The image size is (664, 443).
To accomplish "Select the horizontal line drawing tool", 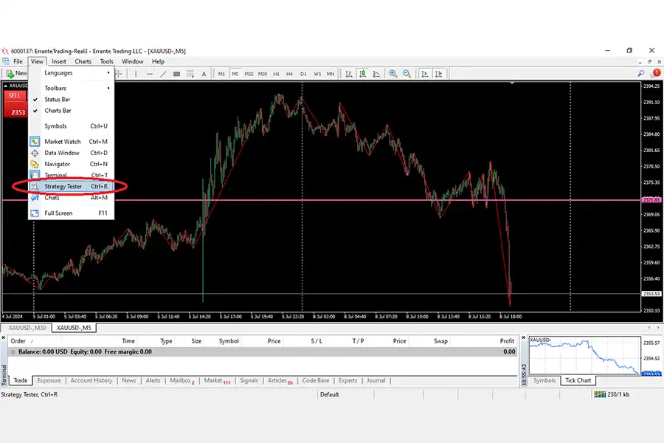I will tap(149, 74).
